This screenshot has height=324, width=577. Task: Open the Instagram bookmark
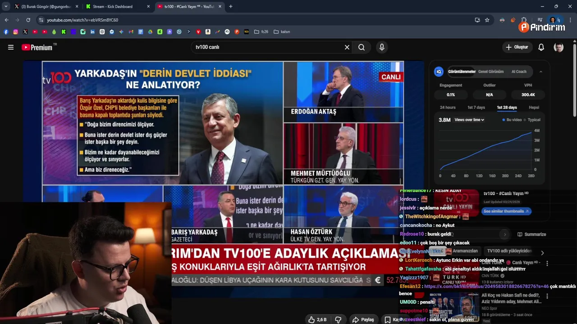[15, 32]
